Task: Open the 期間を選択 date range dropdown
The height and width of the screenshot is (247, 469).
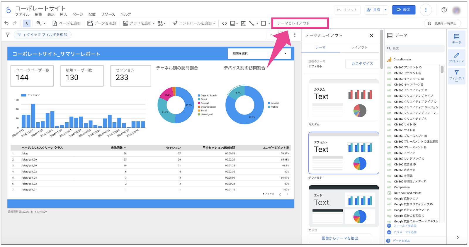Action: [259, 54]
